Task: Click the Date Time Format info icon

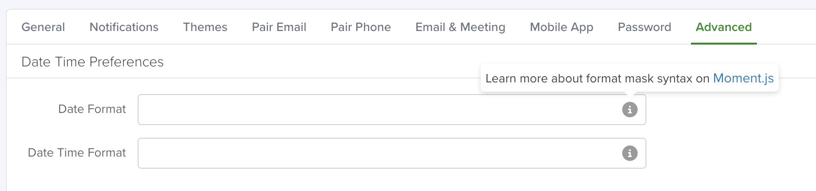Action: click(629, 153)
